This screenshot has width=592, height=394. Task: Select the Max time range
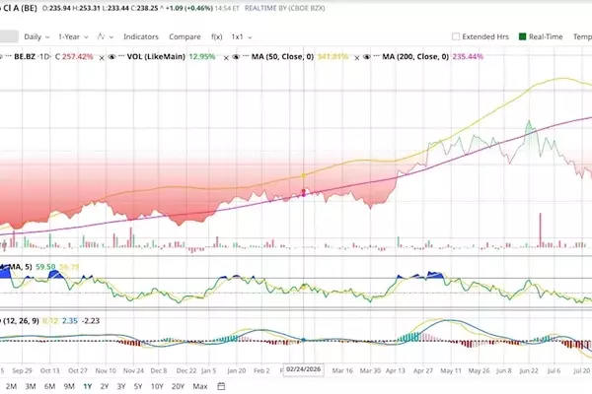200,386
